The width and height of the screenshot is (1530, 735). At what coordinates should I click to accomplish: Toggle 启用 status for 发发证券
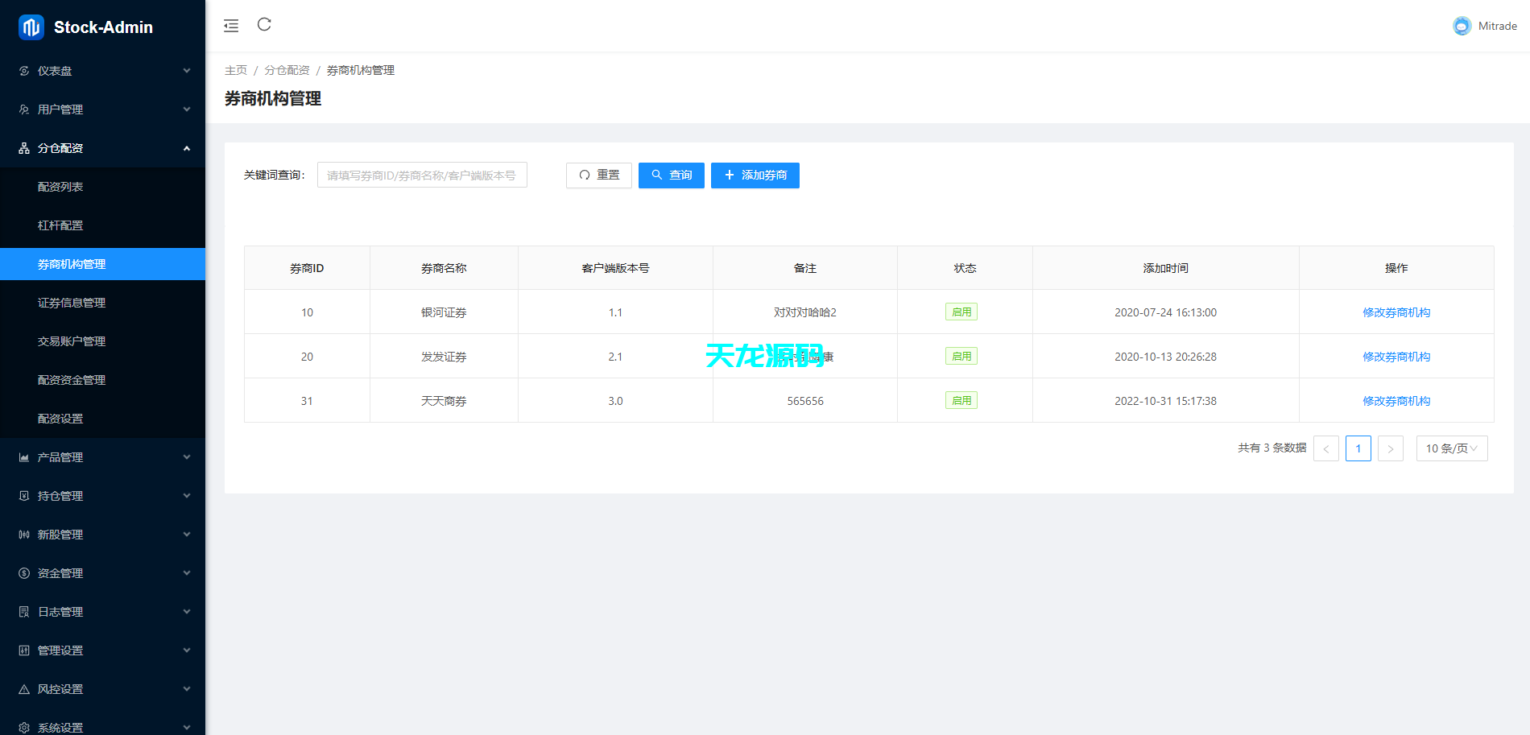click(961, 356)
